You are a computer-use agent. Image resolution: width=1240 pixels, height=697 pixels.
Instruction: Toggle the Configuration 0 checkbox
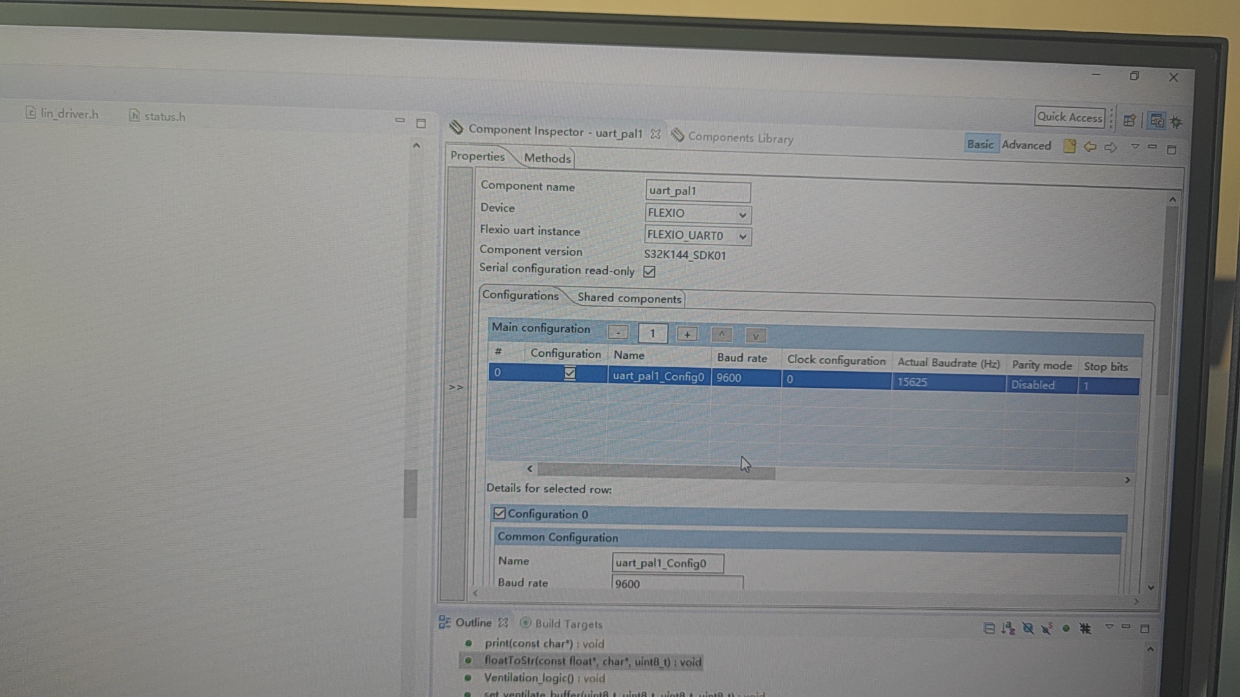[x=499, y=513]
